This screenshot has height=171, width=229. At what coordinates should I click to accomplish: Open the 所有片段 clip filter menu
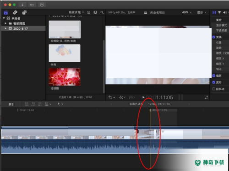click(76, 12)
